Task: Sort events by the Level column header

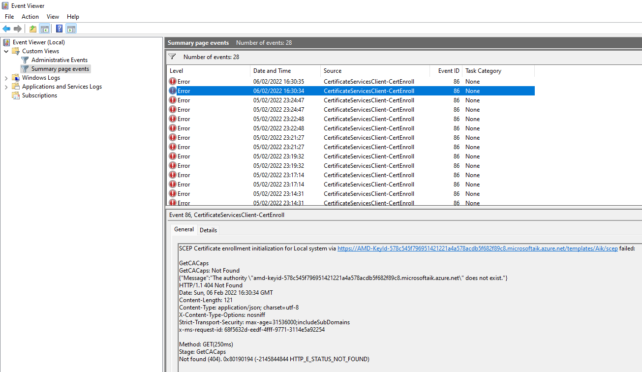Action: [x=209, y=71]
